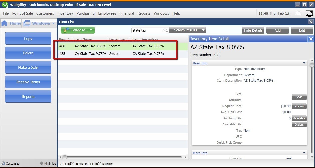The image size is (315, 168).
Task: Open the Search Results dropdown
Action: pyautogui.click(x=203, y=30)
